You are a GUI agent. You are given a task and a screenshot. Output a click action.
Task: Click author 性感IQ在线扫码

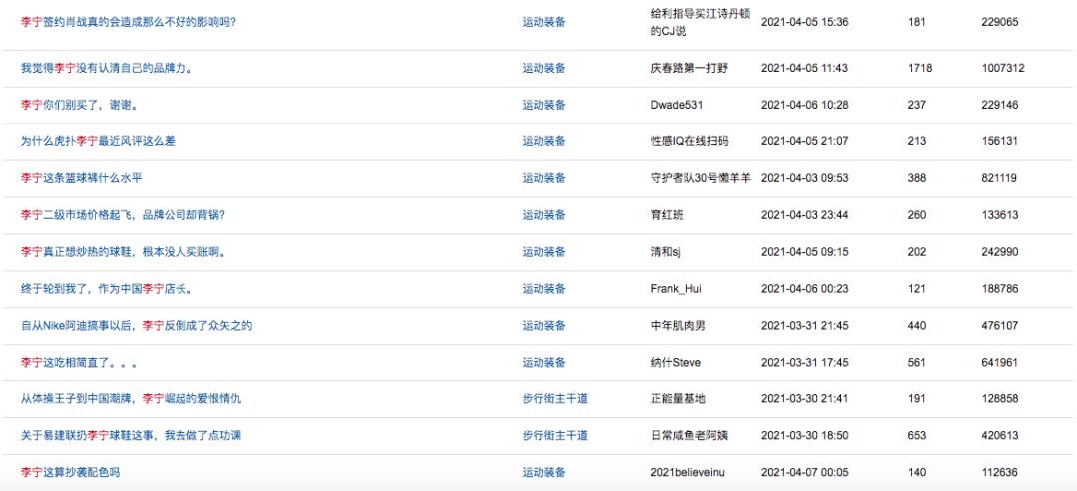pos(690,141)
